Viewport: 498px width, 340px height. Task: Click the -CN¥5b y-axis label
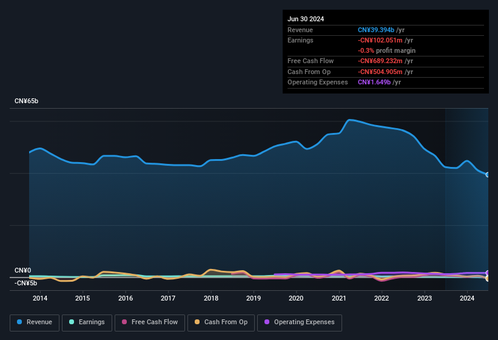tap(25, 283)
